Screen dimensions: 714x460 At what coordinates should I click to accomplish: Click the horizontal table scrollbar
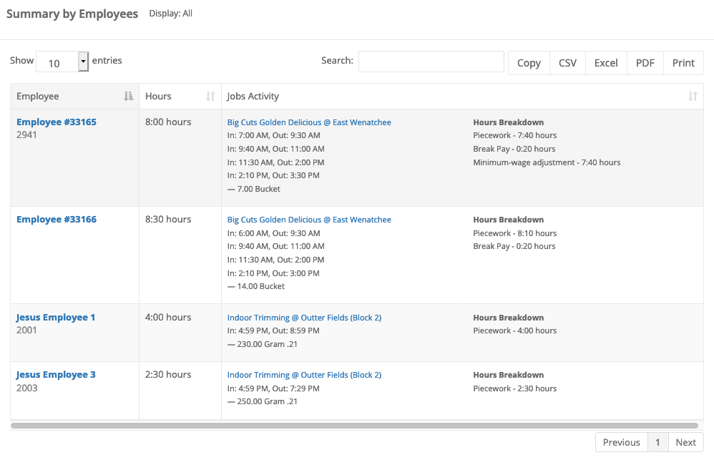(x=354, y=426)
